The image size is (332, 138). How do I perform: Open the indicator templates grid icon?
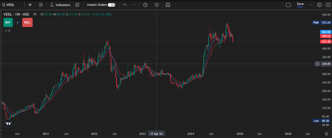(77, 5)
